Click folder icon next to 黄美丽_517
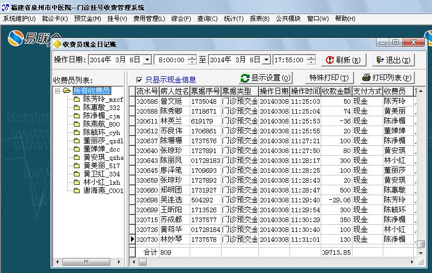The width and height of the screenshot is (432, 273). 76,166
